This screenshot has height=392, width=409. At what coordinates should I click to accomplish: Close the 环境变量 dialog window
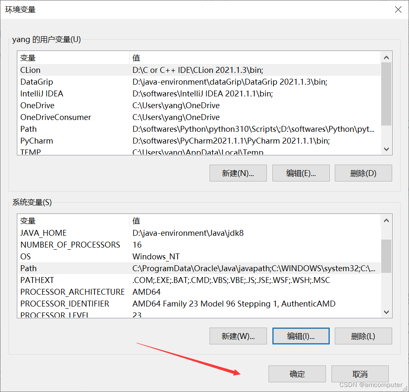point(398,10)
